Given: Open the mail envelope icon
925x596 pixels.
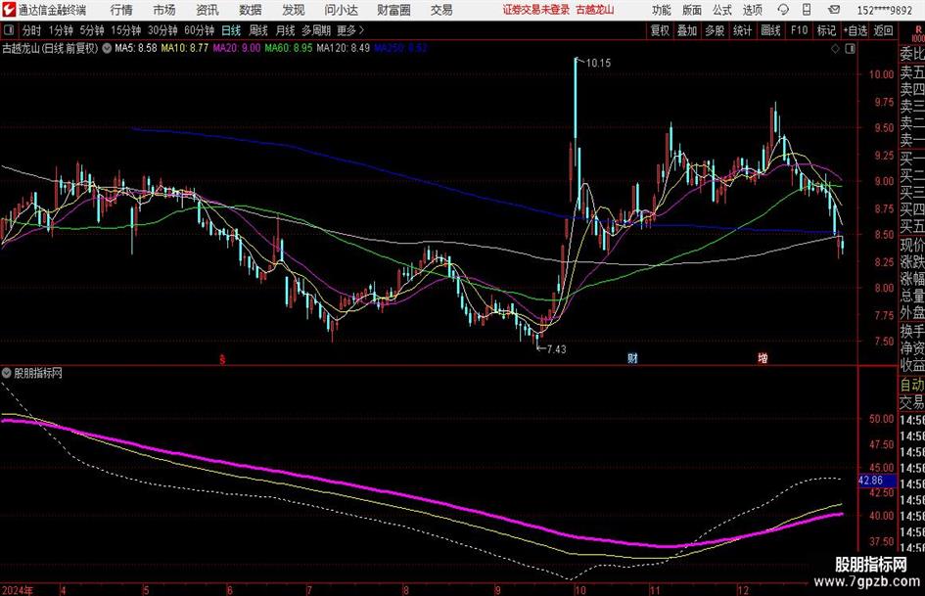Looking at the screenshot, I should click(x=834, y=10).
